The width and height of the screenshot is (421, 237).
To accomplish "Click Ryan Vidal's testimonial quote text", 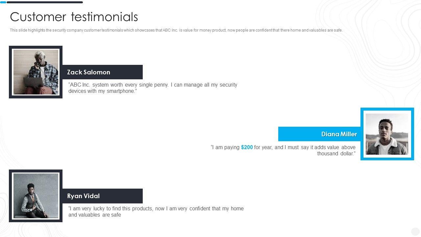I will click(156, 212).
